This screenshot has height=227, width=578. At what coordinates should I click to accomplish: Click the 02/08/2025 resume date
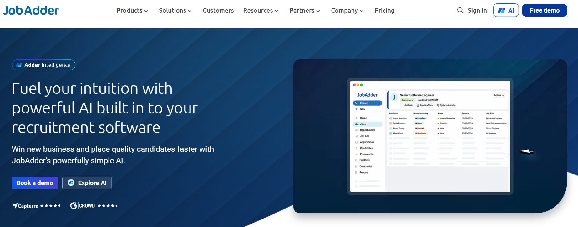467,119
